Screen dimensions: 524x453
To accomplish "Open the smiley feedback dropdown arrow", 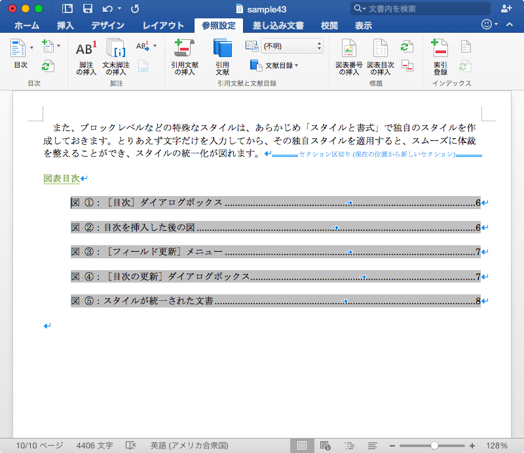I will (x=496, y=24).
